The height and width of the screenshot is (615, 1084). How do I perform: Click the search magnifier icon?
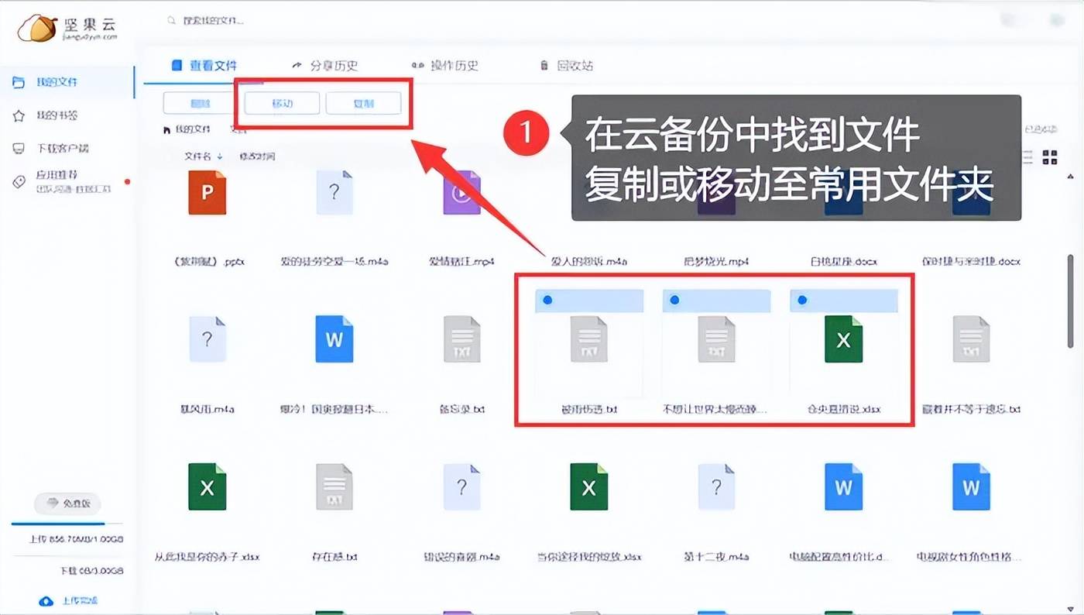click(x=172, y=21)
